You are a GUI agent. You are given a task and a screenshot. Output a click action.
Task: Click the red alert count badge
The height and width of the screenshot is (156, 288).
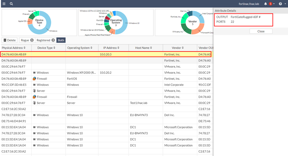point(270,4)
